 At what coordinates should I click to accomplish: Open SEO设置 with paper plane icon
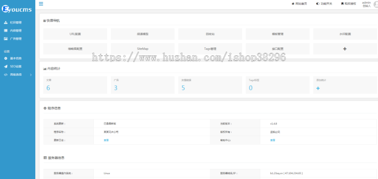(x=16, y=66)
